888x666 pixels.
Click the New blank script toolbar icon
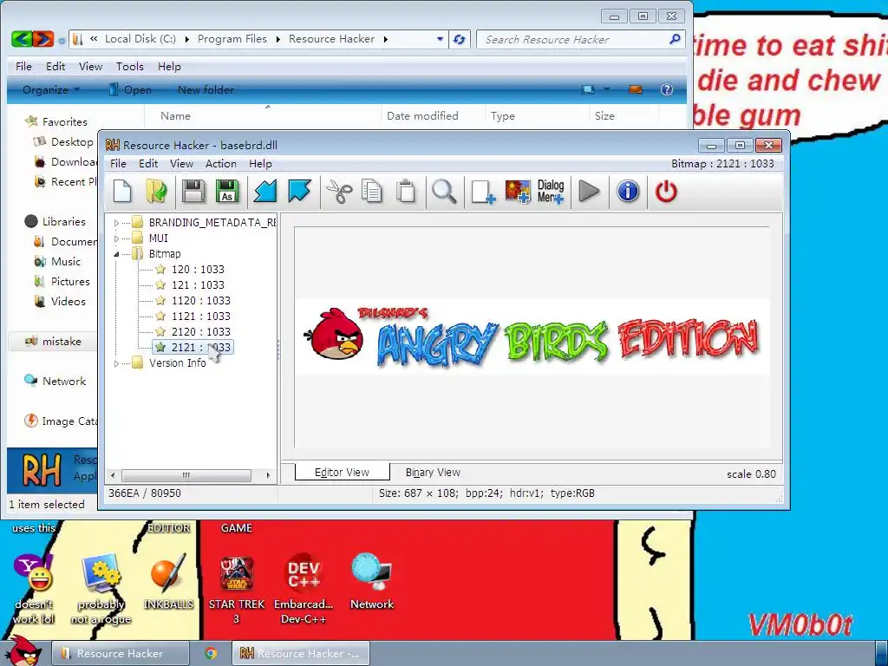(x=122, y=192)
